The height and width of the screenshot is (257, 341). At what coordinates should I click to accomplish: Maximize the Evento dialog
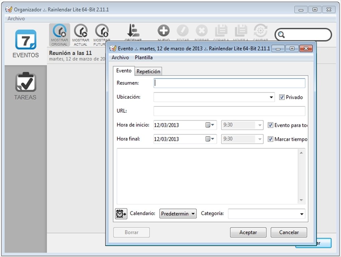click(x=292, y=48)
